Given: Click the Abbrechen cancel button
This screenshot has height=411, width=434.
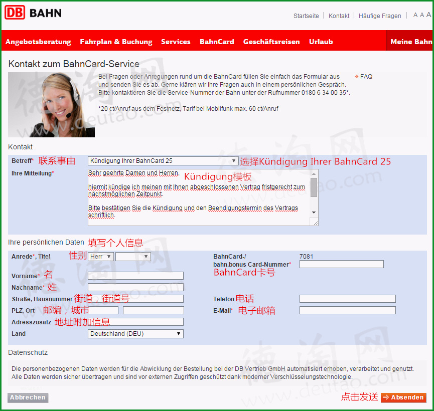Looking at the screenshot, I should [28, 398].
